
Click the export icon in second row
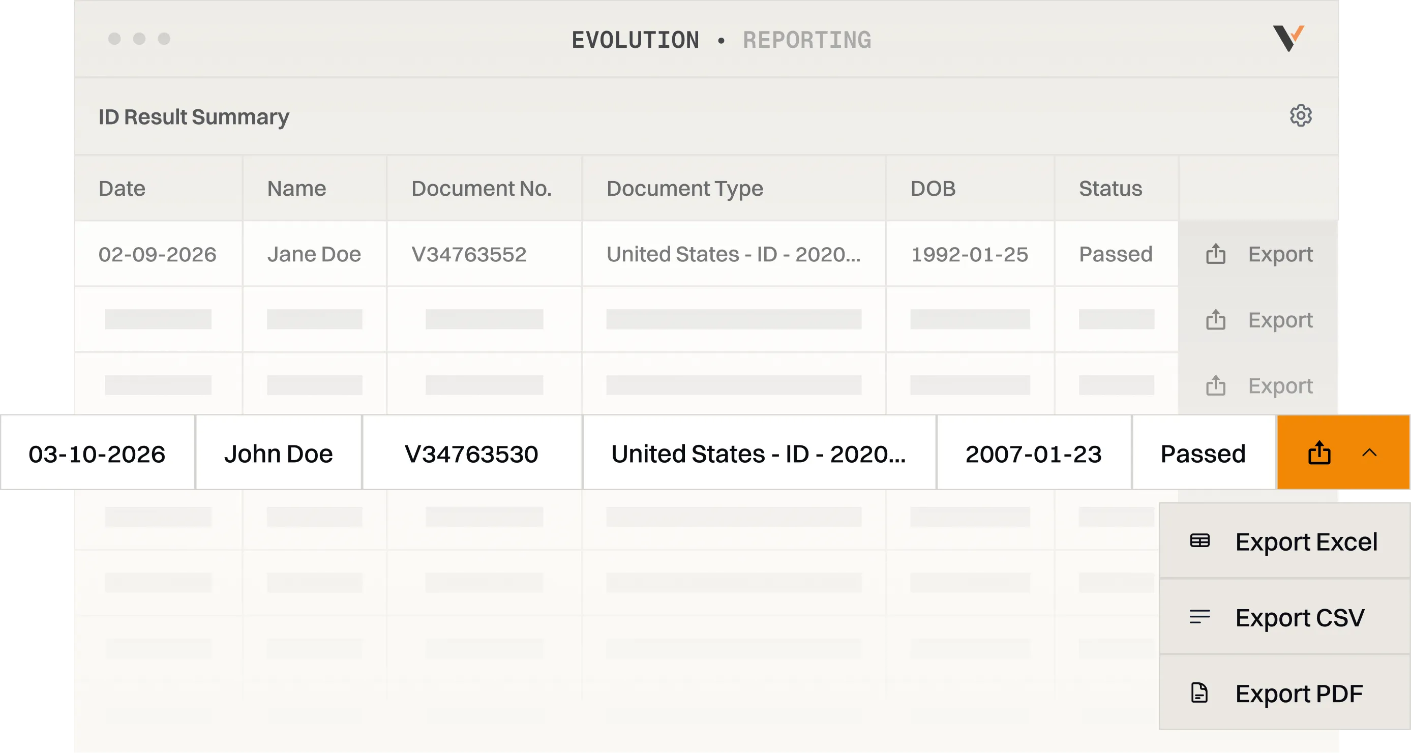click(x=1215, y=319)
